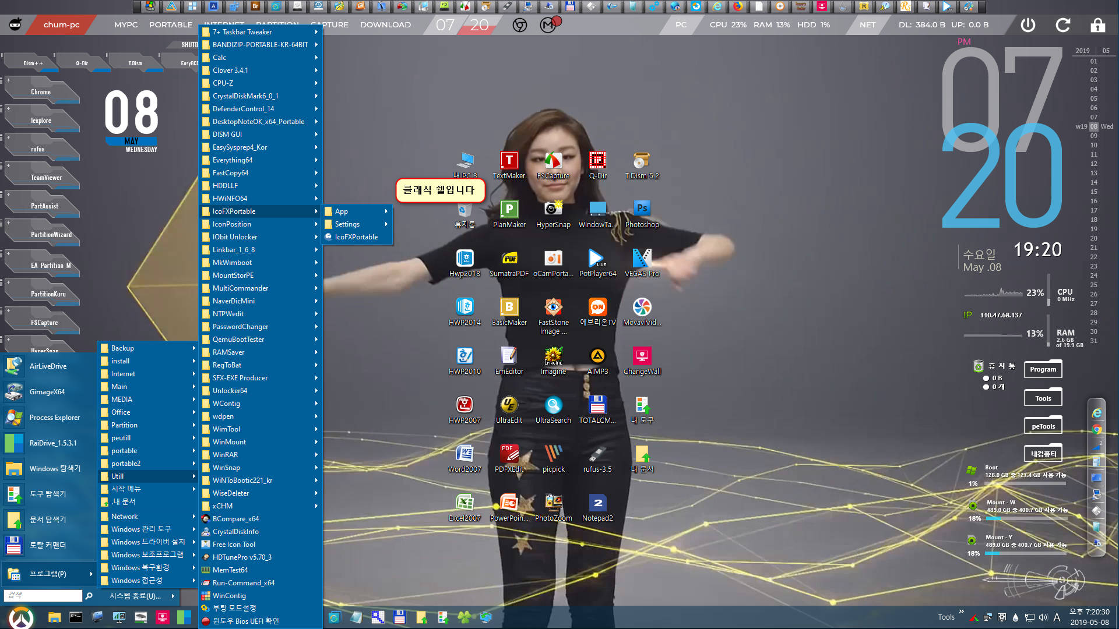Click the peTools button on right panel

pos(1043,426)
